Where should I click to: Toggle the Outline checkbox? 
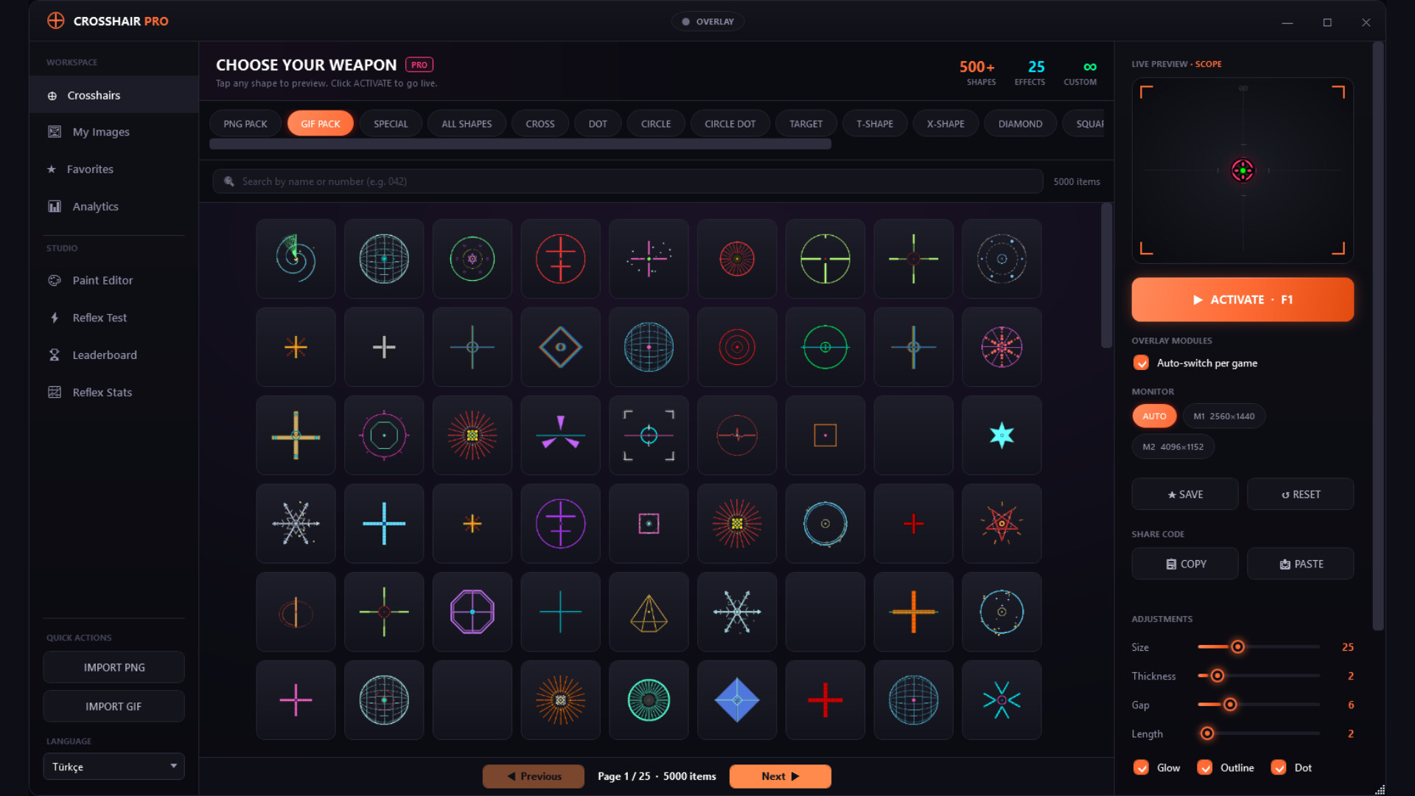click(1205, 767)
